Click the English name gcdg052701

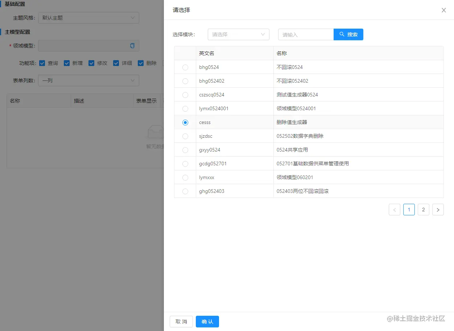213,164
